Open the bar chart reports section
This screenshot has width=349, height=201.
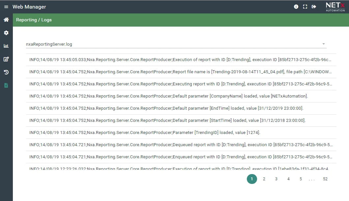click(6, 46)
